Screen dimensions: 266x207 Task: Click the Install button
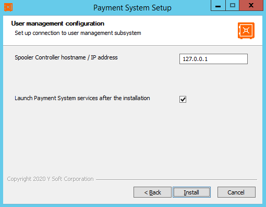coord(191,192)
